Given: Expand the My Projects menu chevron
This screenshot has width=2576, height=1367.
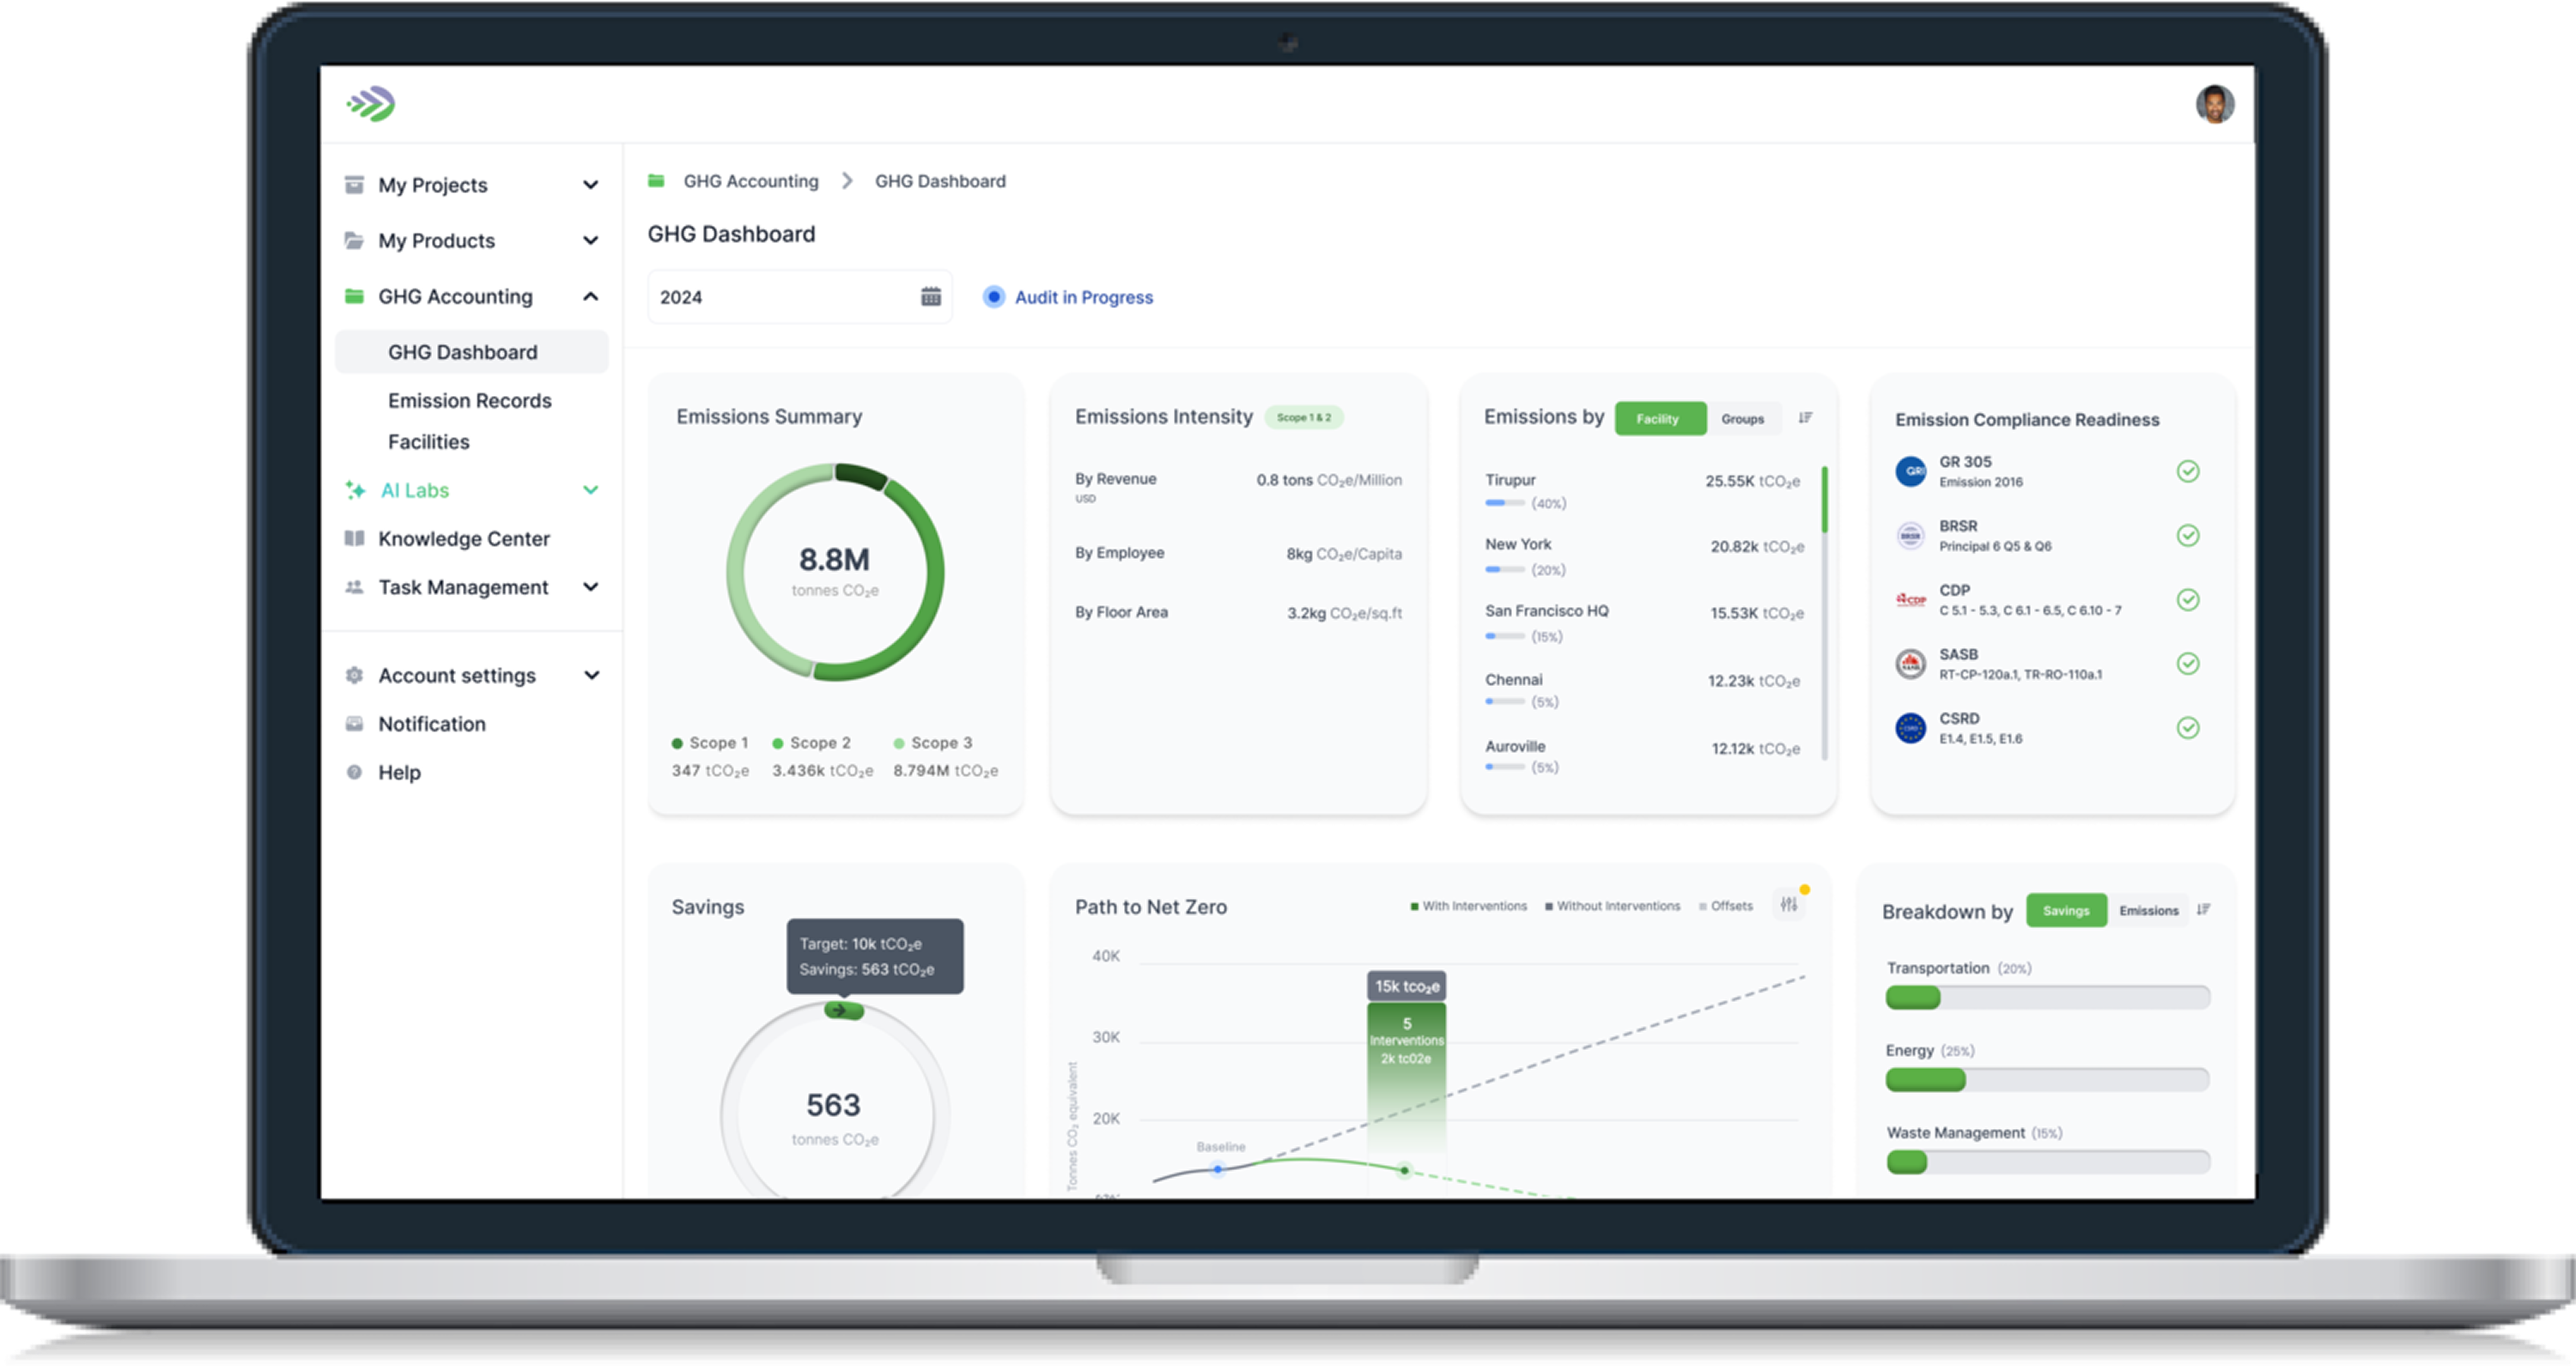Looking at the screenshot, I should click(591, 185).
